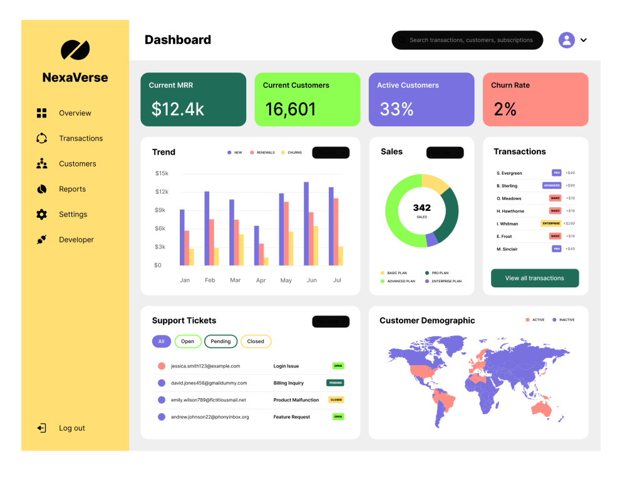Viewport: 625px width, 477px height.
Task: Open the Support Tickets period dropdown
Action: pyautogui.click(x=331, y=322)
